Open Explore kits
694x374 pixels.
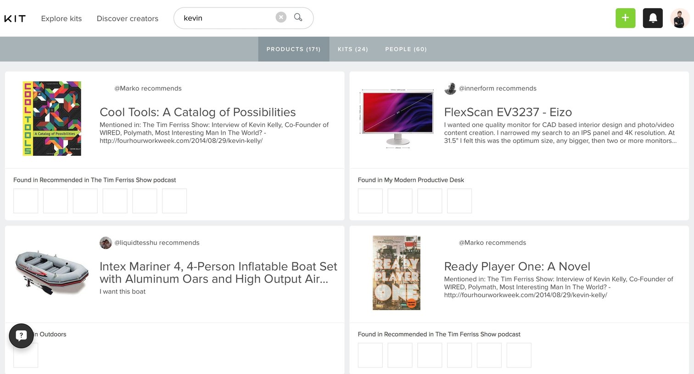(62, 18)
